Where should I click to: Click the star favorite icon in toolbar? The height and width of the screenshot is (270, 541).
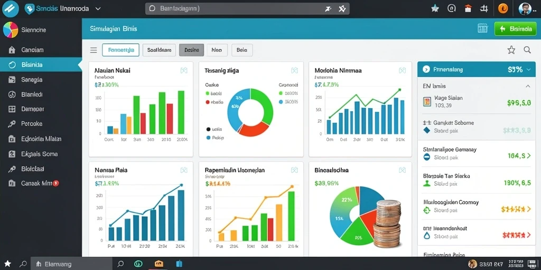[x=511, y=50]
